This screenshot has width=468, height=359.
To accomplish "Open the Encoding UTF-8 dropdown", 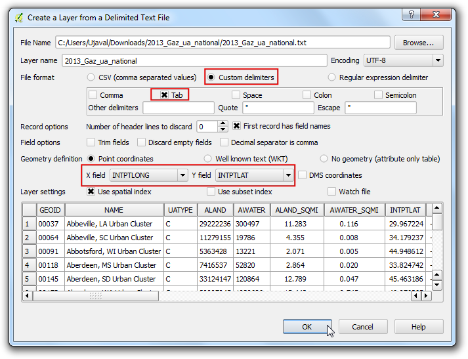I will click(x=403, y=60).
